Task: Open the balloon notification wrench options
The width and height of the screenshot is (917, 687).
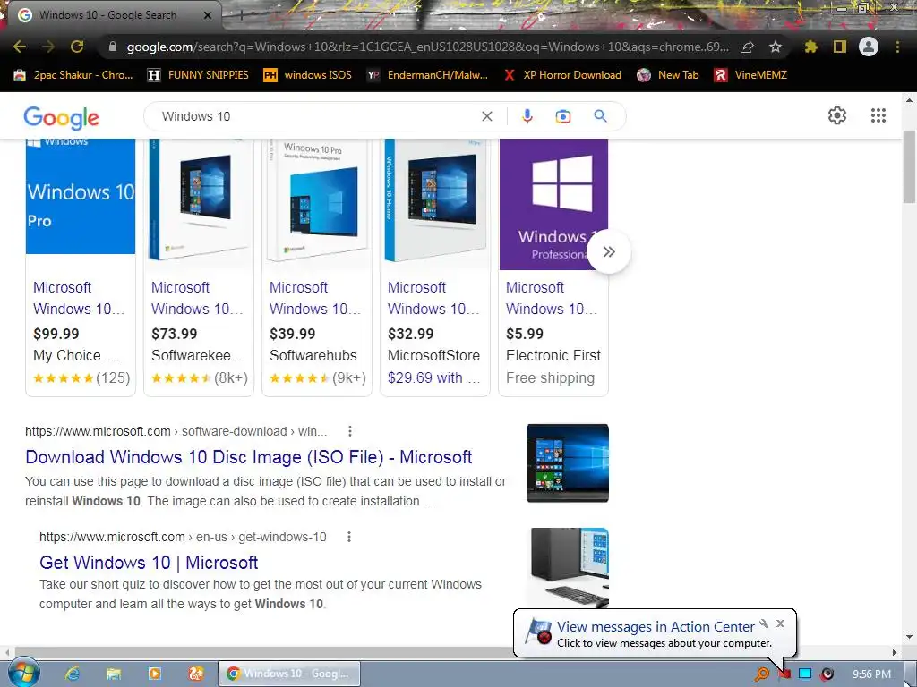Action: coord(764,623)
